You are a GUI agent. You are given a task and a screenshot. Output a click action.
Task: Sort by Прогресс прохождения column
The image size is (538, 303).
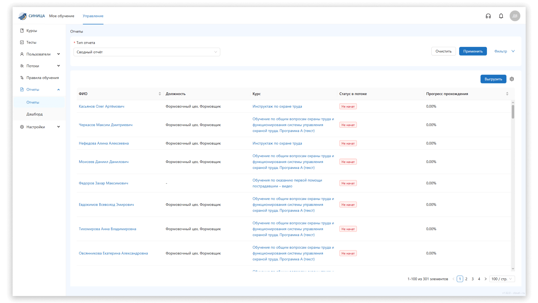tap(507, 94)
